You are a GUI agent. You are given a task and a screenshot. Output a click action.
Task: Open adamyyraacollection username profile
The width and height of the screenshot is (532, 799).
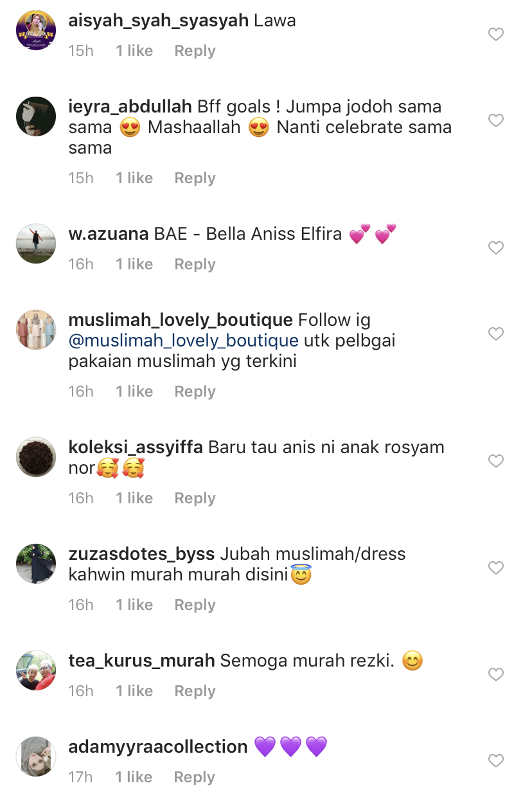158,747
